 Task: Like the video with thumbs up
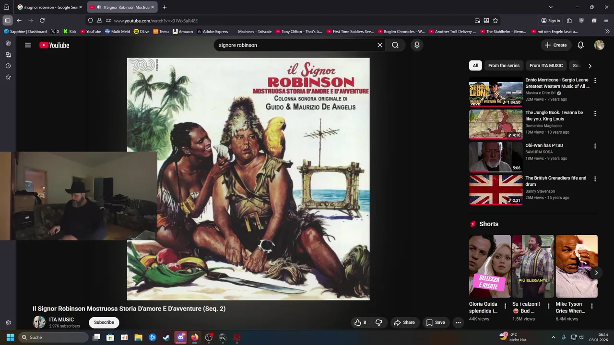coord(360,322)
